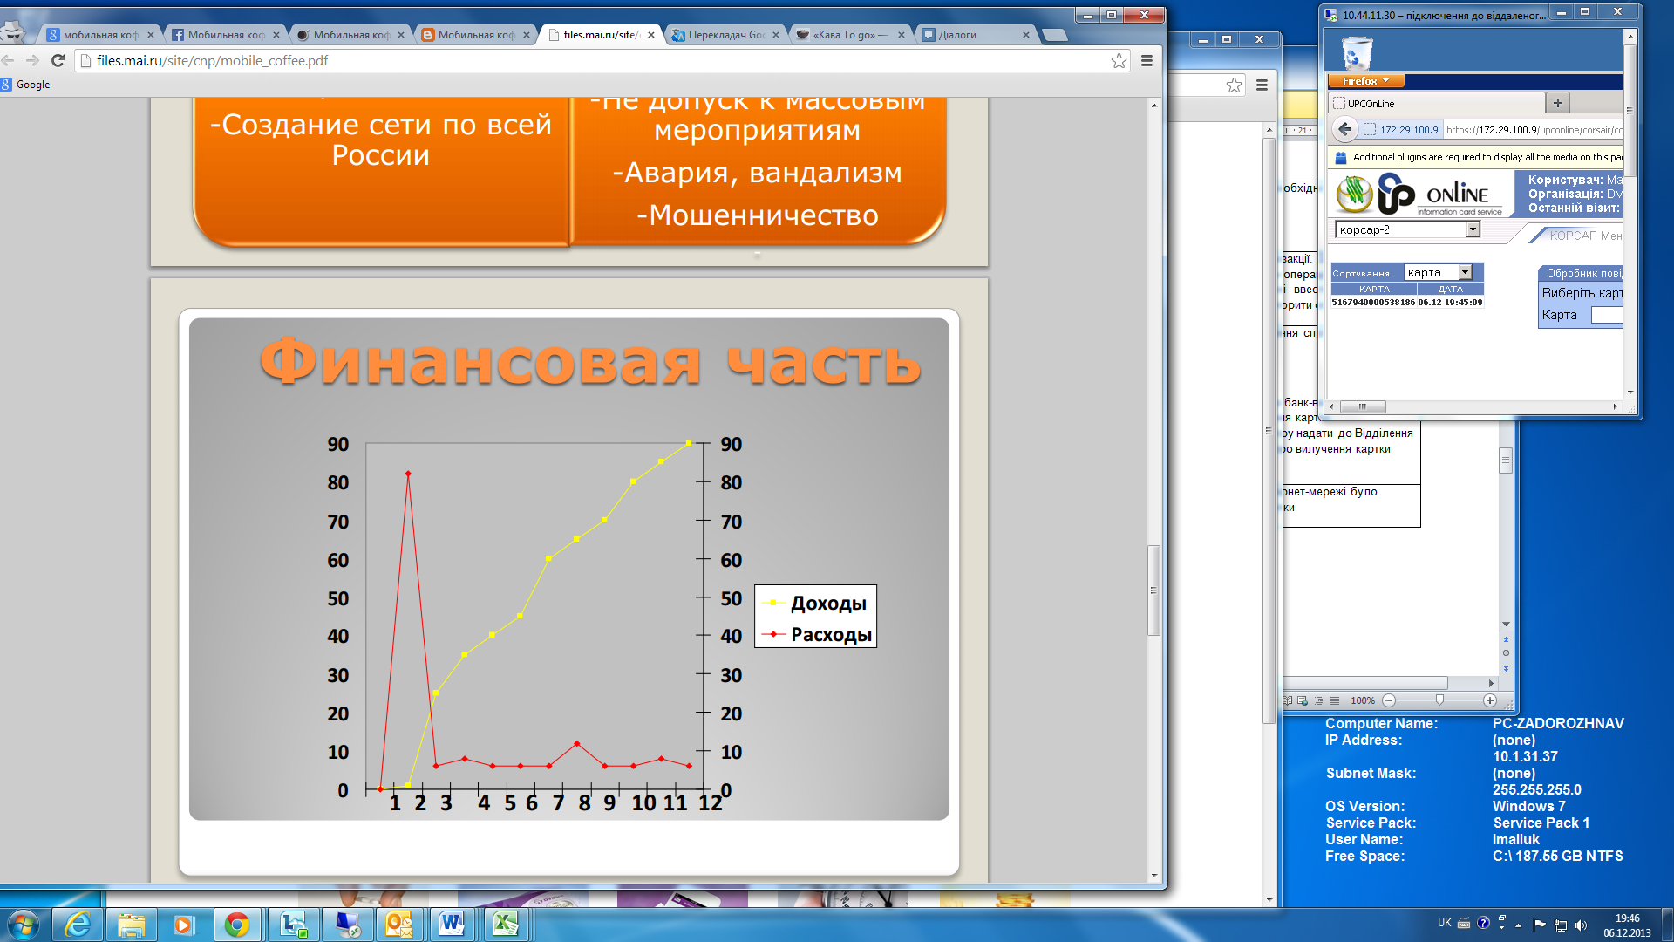
Task: Open Outlook from the taskbar
Action: click(x=398, y=924)
